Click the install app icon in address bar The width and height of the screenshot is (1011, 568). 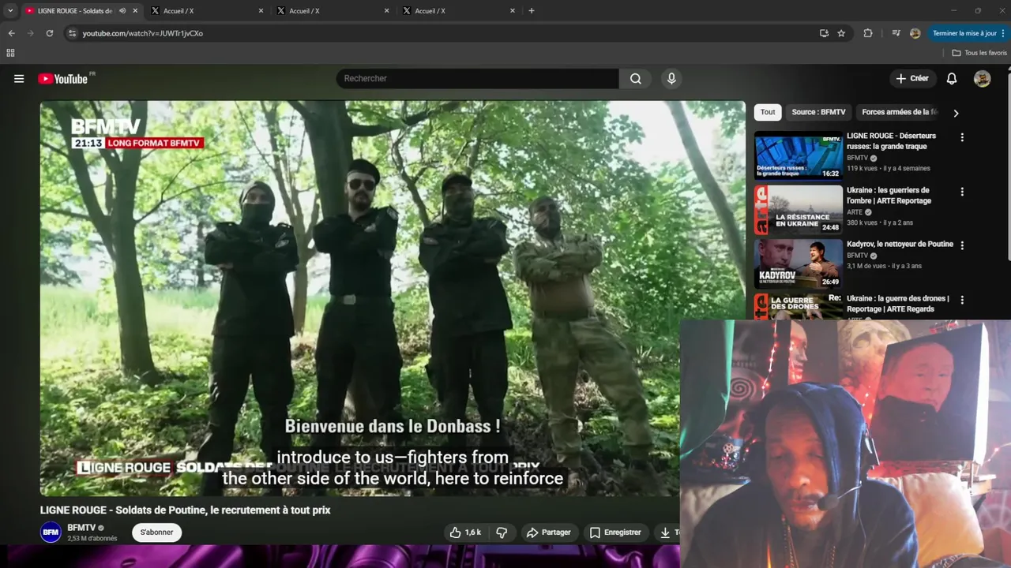pyautogui.click(x=824, y=33)
